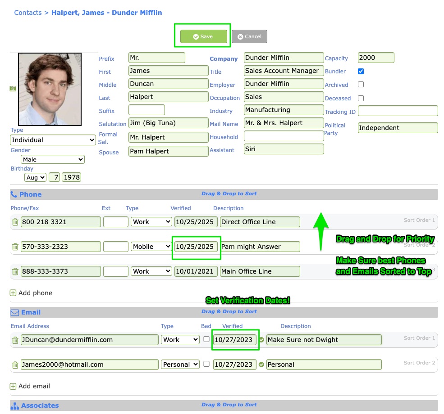444x414 pixels.
Task: Open the Personal email type dropdown
Action: [180, 364]
